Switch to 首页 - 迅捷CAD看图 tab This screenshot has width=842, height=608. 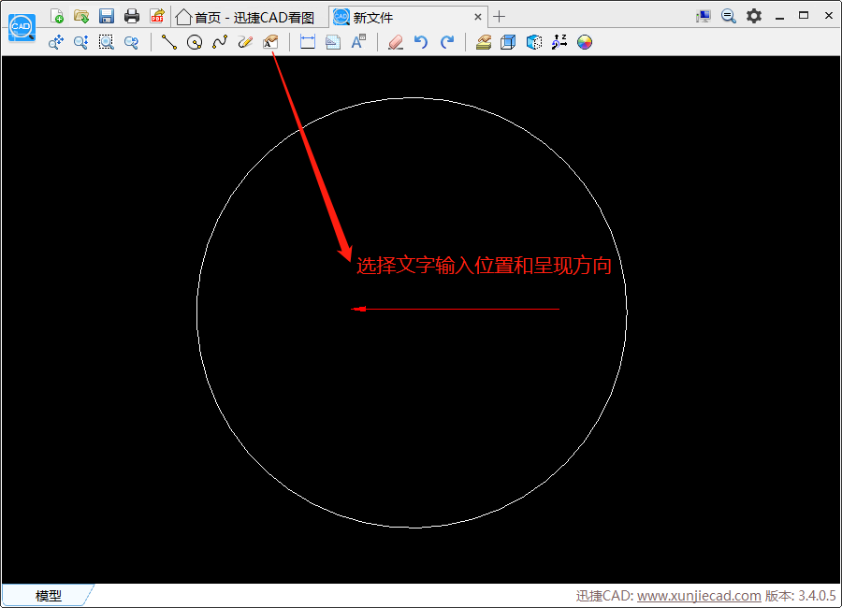tap(245, 18)
